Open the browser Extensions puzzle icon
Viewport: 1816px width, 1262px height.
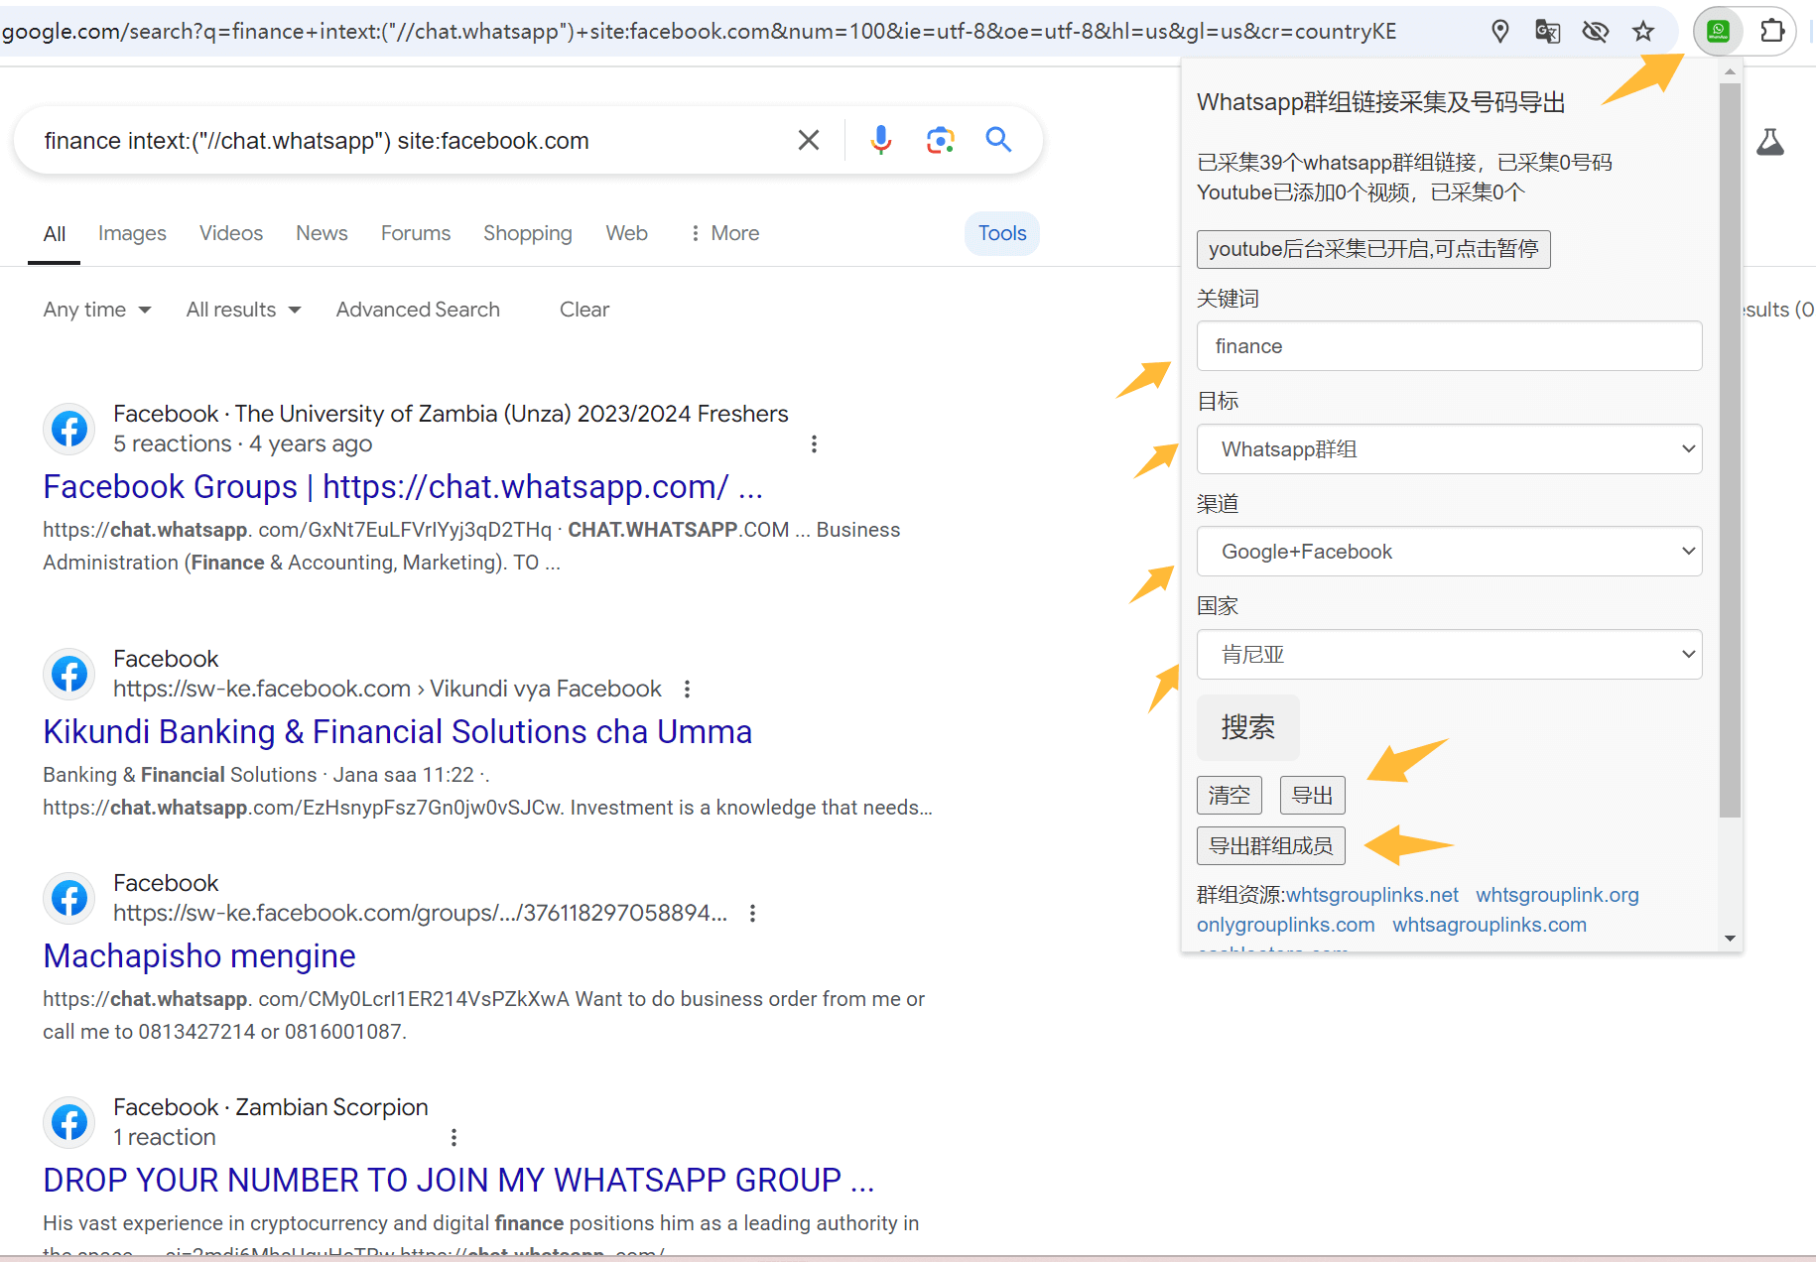1772,32
